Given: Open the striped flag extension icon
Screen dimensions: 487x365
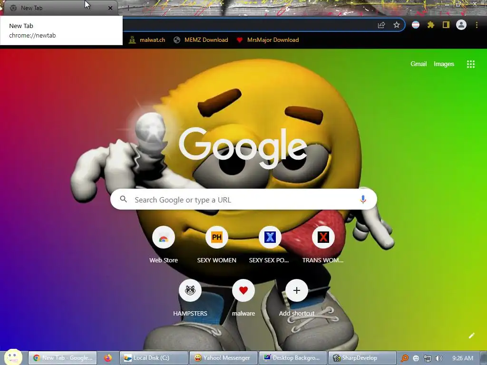Looking at the screenshot, I should pos(416,25).
